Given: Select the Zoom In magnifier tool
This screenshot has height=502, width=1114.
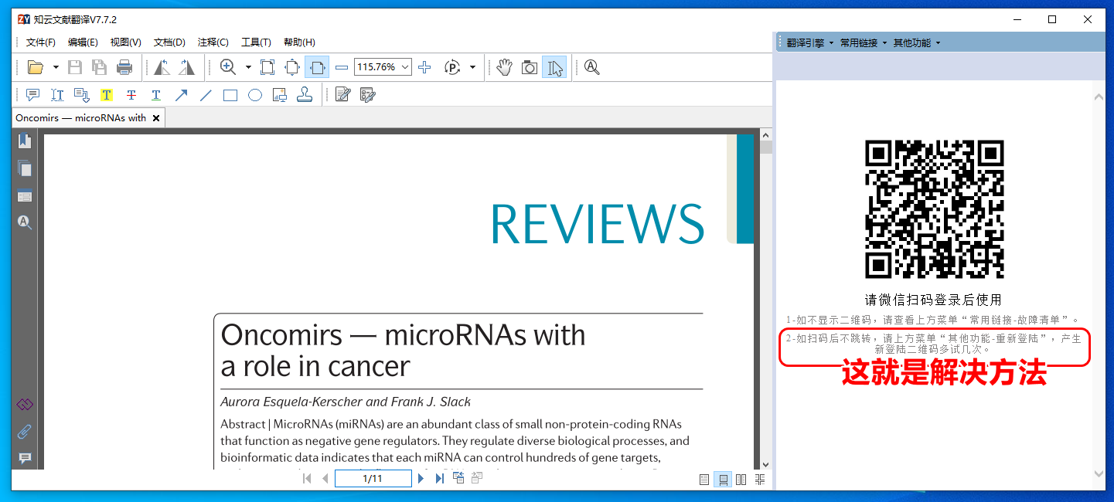Looking at the screenshot, I should click(228, 68).
